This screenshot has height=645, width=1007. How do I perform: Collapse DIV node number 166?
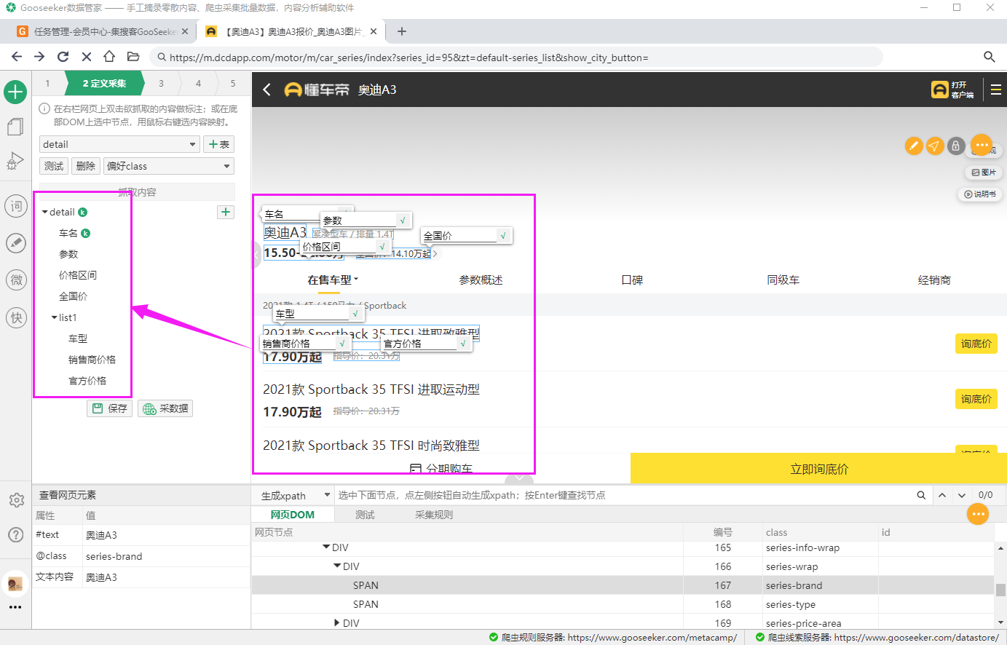click(337, 566)
